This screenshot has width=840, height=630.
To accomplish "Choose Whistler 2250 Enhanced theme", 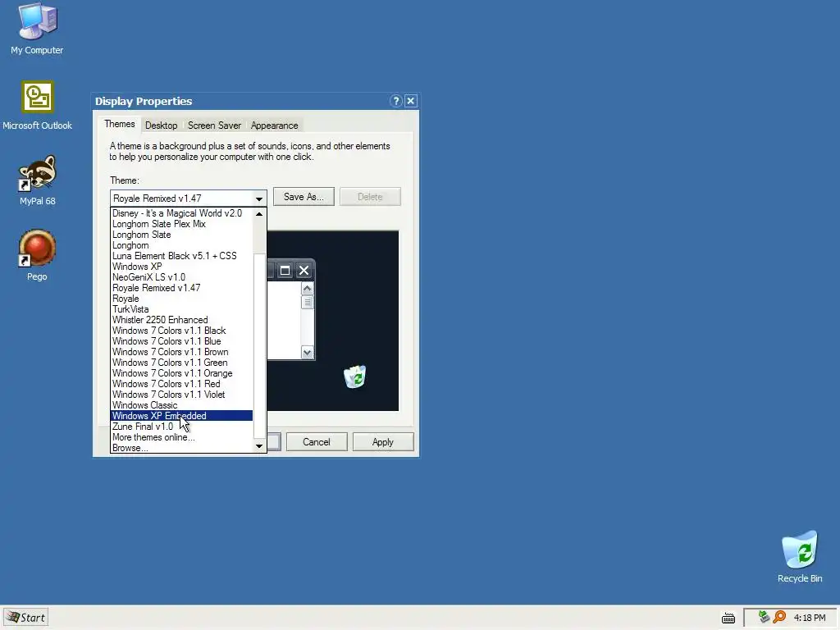I will click(181, 320).
